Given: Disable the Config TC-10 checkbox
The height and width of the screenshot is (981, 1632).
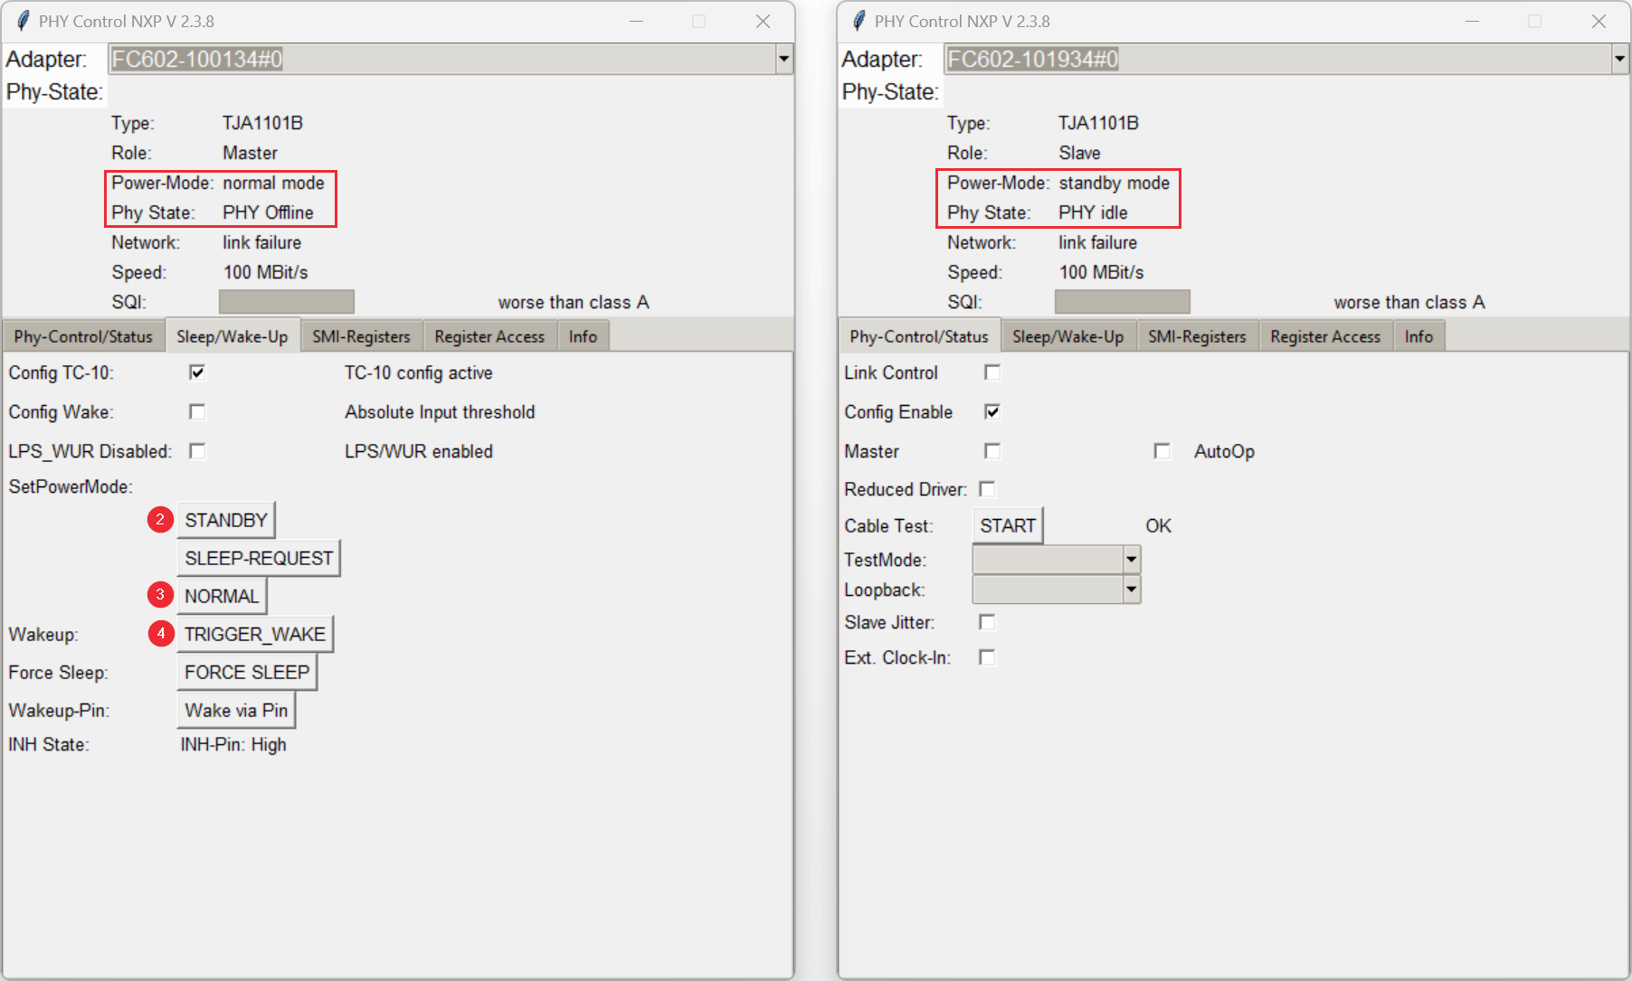Looking at the screenshot, I should [197, 372].
